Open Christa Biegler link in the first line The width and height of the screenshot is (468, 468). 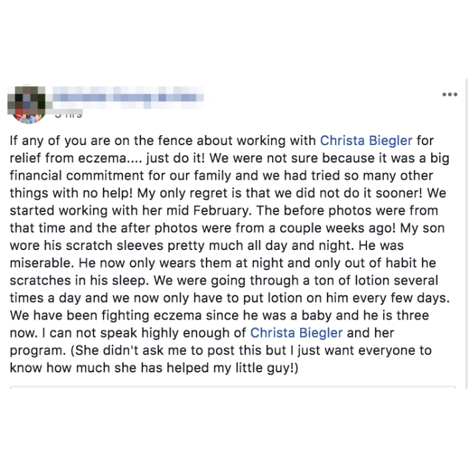pos(366,141)
